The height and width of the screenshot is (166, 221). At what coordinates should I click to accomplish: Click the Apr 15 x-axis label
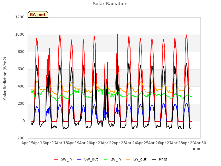tap(27, 143)
